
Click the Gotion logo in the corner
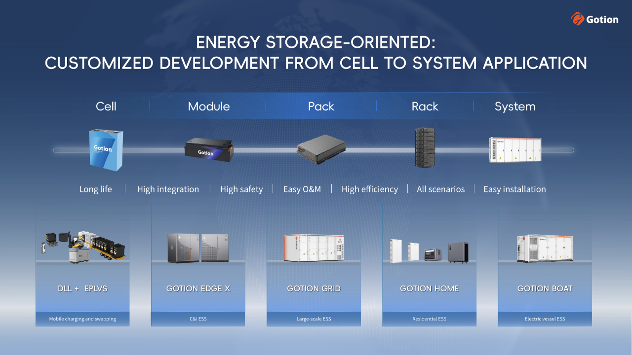[594, 19]
